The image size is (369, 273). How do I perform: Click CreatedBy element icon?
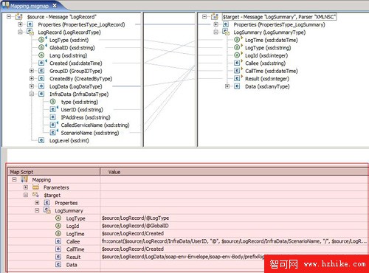(x=41, y=78)
